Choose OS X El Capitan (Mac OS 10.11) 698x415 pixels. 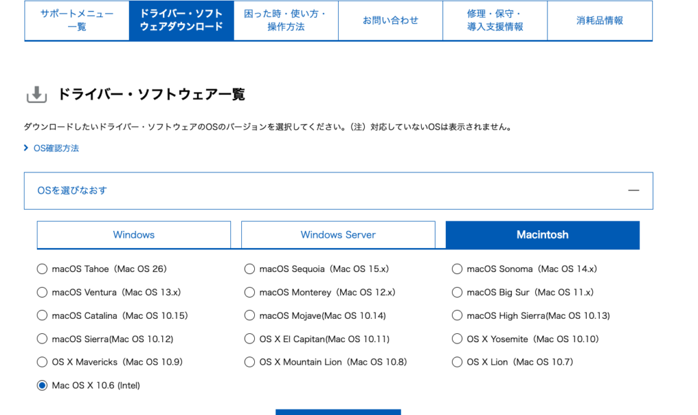click(249, 339)
